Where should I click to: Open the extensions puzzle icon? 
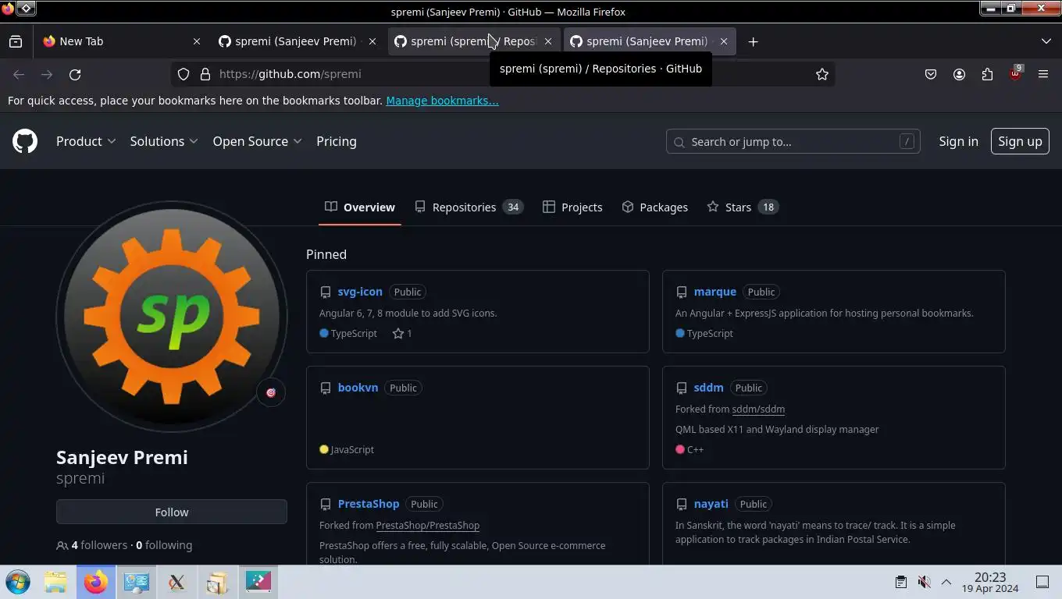(x=987, y=74)
